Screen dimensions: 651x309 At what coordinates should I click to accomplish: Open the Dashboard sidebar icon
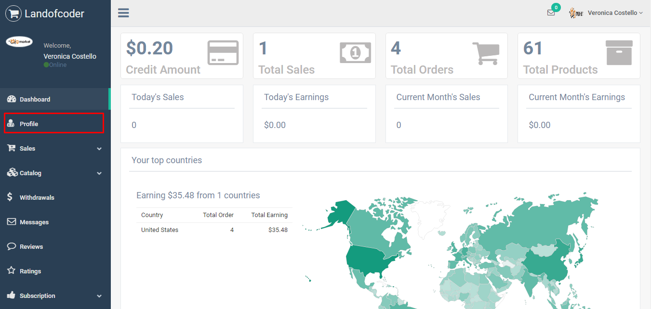point(11,99)
